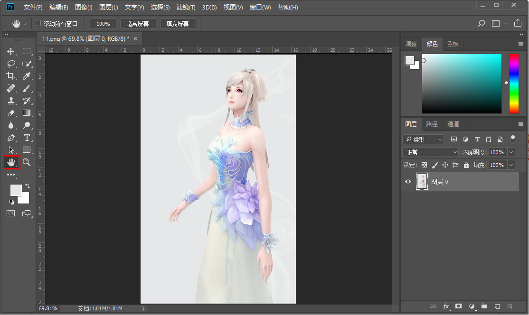Expand the 不透明度 opacity dropdown arrow

pyautogui.click(x=511, y=152)
